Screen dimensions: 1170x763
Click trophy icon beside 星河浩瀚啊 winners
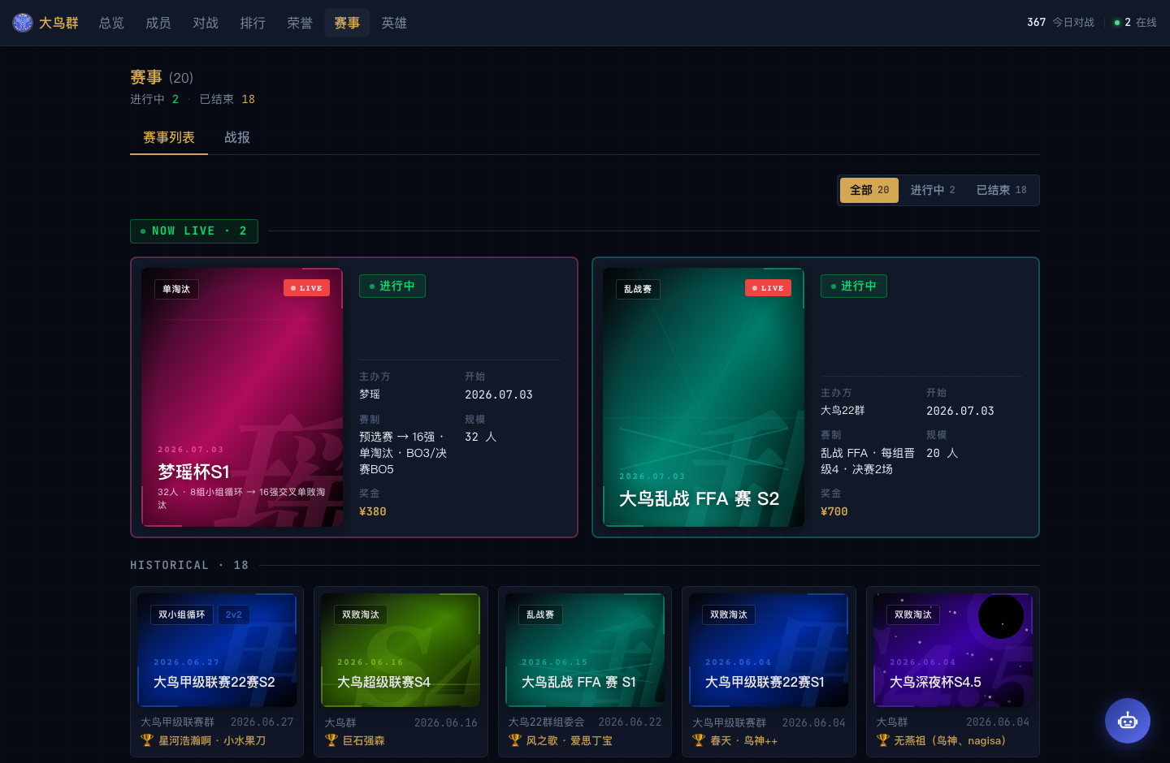147,740
